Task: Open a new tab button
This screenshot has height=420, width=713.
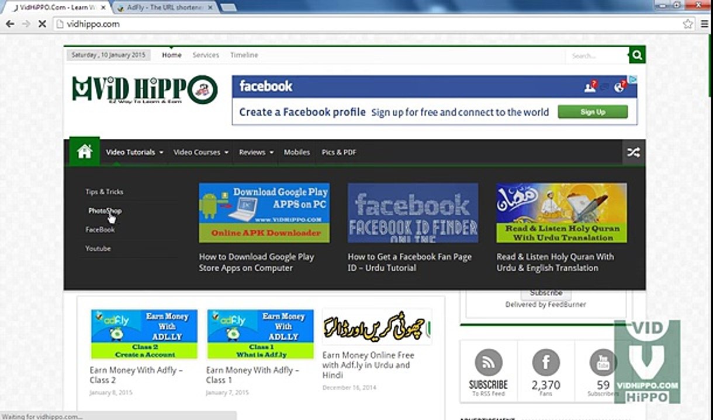Action: (x=229, y=8)
